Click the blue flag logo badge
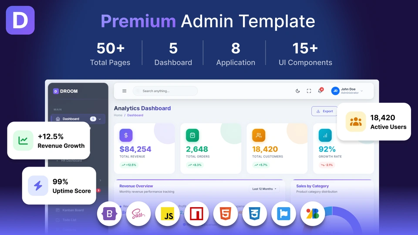 (x=283, y=214)
